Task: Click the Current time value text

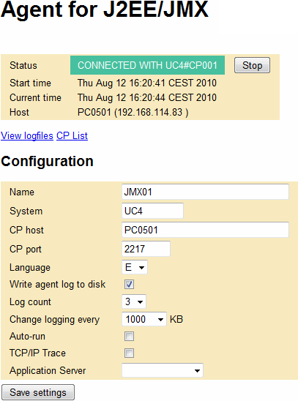Action: point(147,97)
